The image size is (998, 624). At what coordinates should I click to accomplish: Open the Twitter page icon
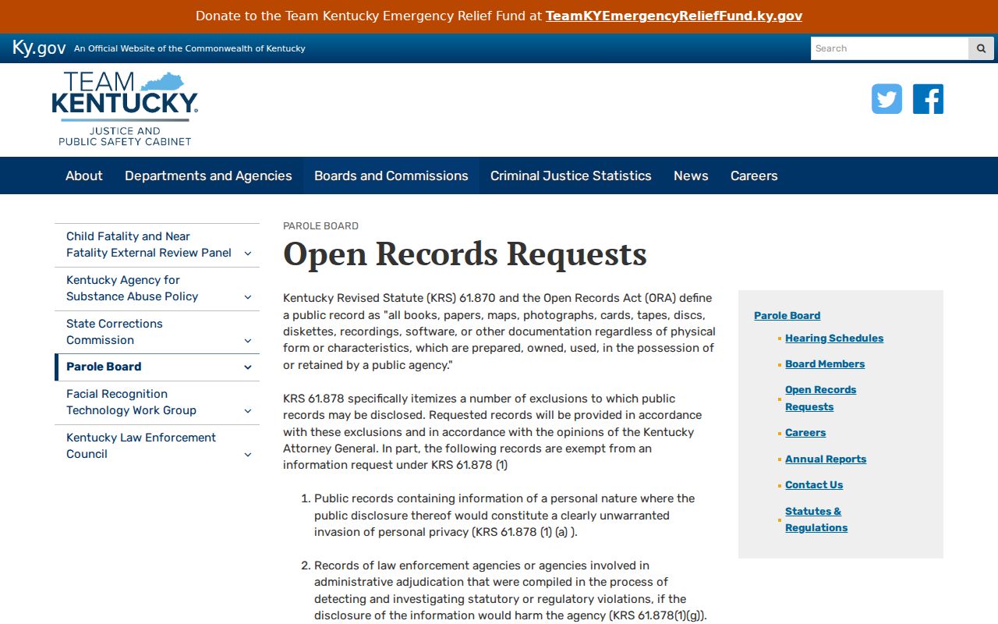pos(887,99)
